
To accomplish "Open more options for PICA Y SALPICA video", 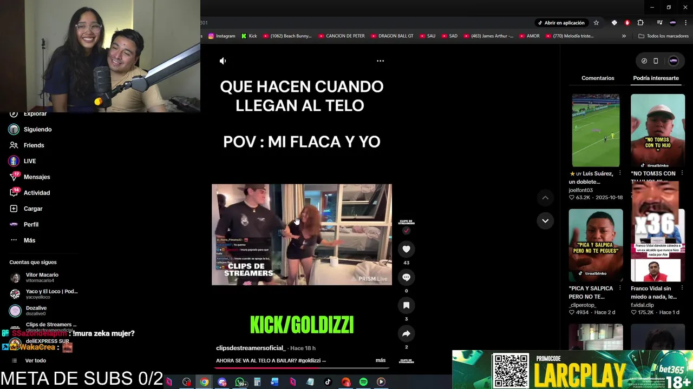I will 620,289.
